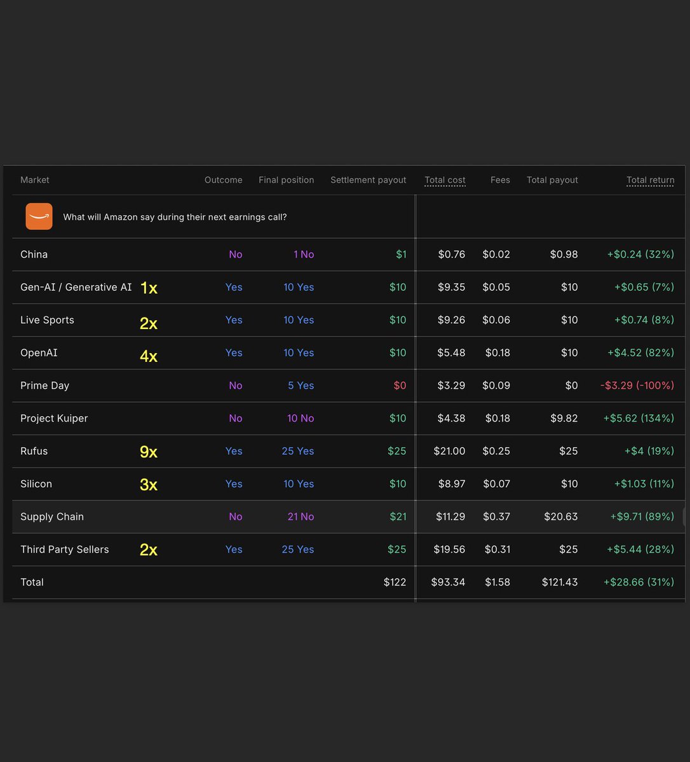
Task: Click the $9.26 total cost for Live Sports
Action: coord(451,320)
